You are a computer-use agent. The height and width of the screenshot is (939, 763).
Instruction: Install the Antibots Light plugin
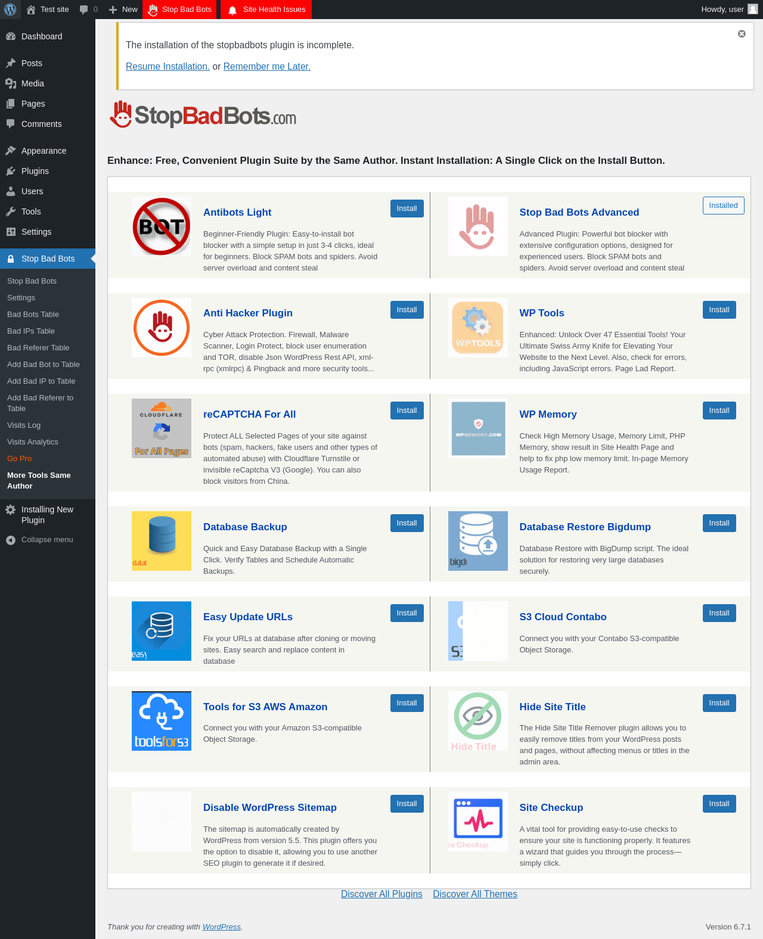[x=407, y=209]
